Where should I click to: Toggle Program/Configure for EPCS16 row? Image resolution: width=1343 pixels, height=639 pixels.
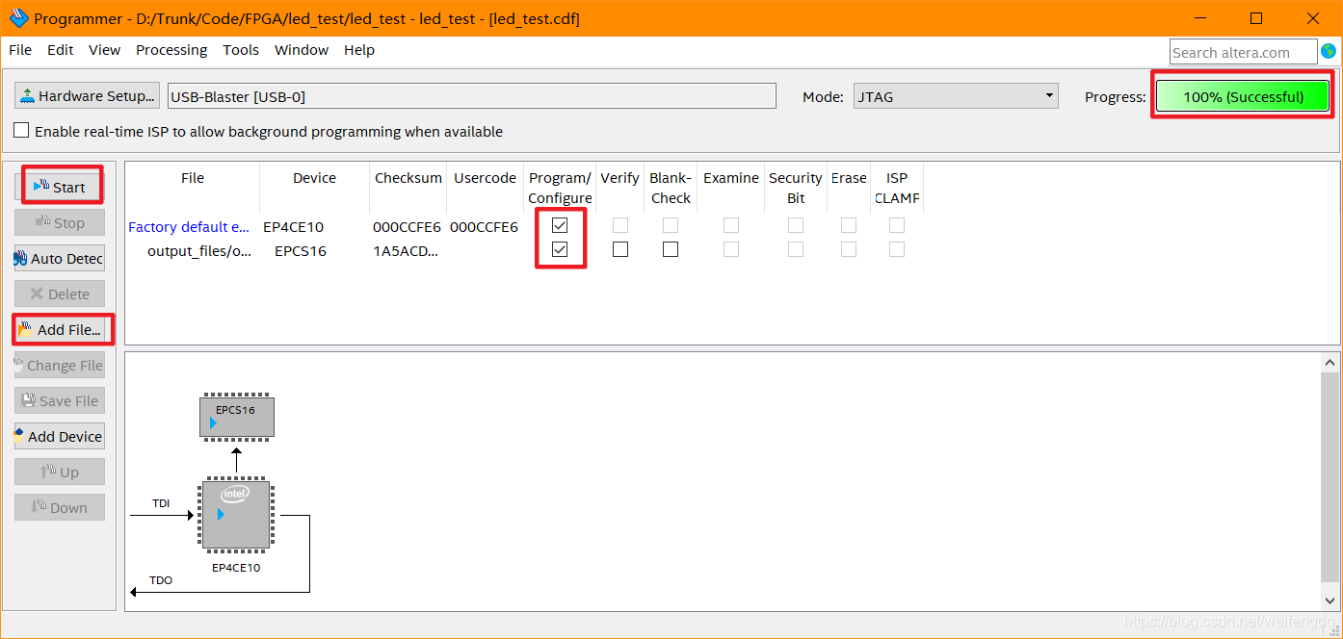[x=560, y=249]
